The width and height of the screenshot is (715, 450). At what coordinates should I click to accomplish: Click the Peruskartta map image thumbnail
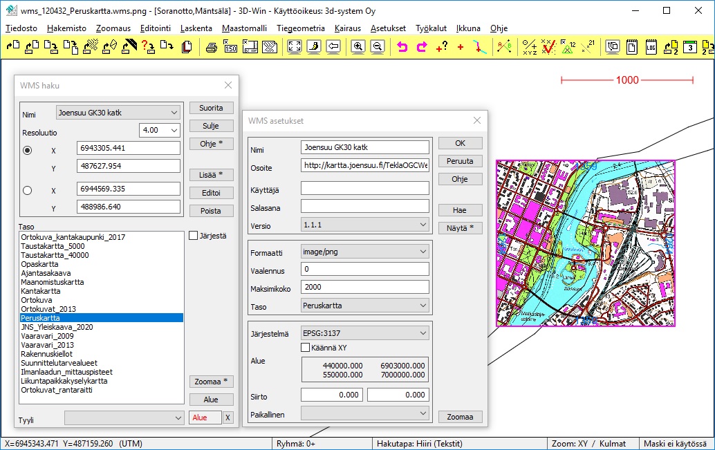pos(586,243)
